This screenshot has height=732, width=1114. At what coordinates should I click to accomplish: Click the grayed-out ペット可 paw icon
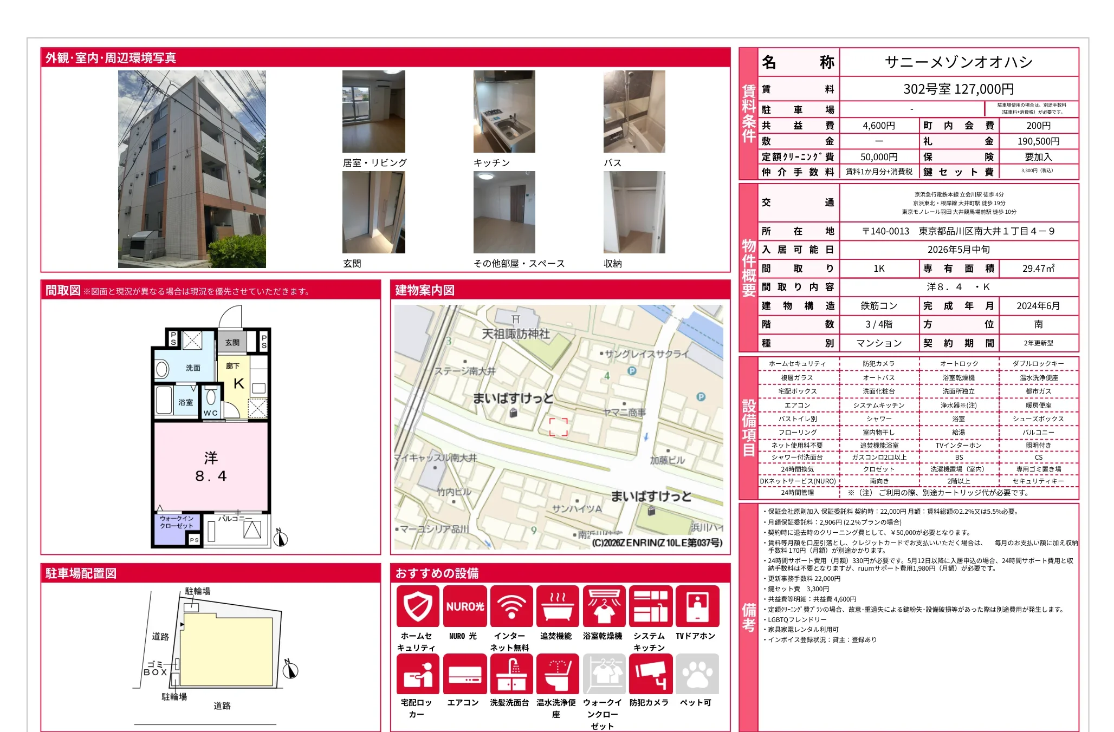(x=697, y=674)
